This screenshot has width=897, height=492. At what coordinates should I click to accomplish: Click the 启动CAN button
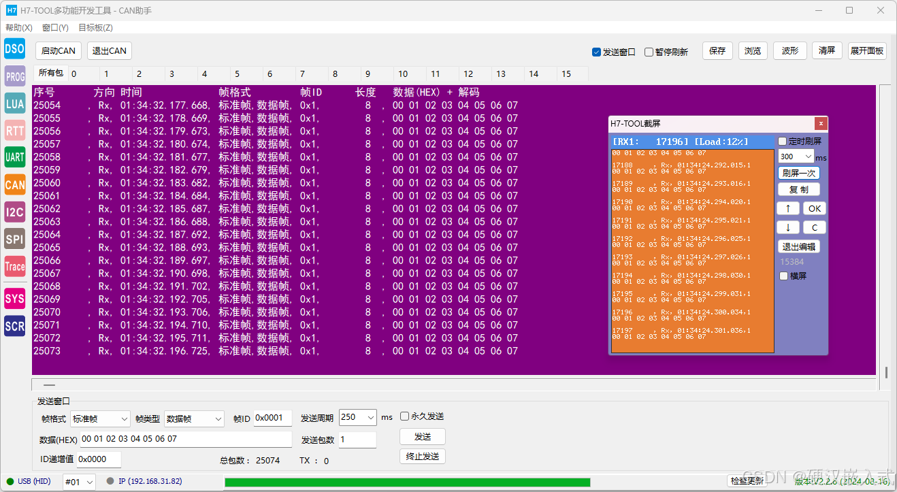point(59,50)
